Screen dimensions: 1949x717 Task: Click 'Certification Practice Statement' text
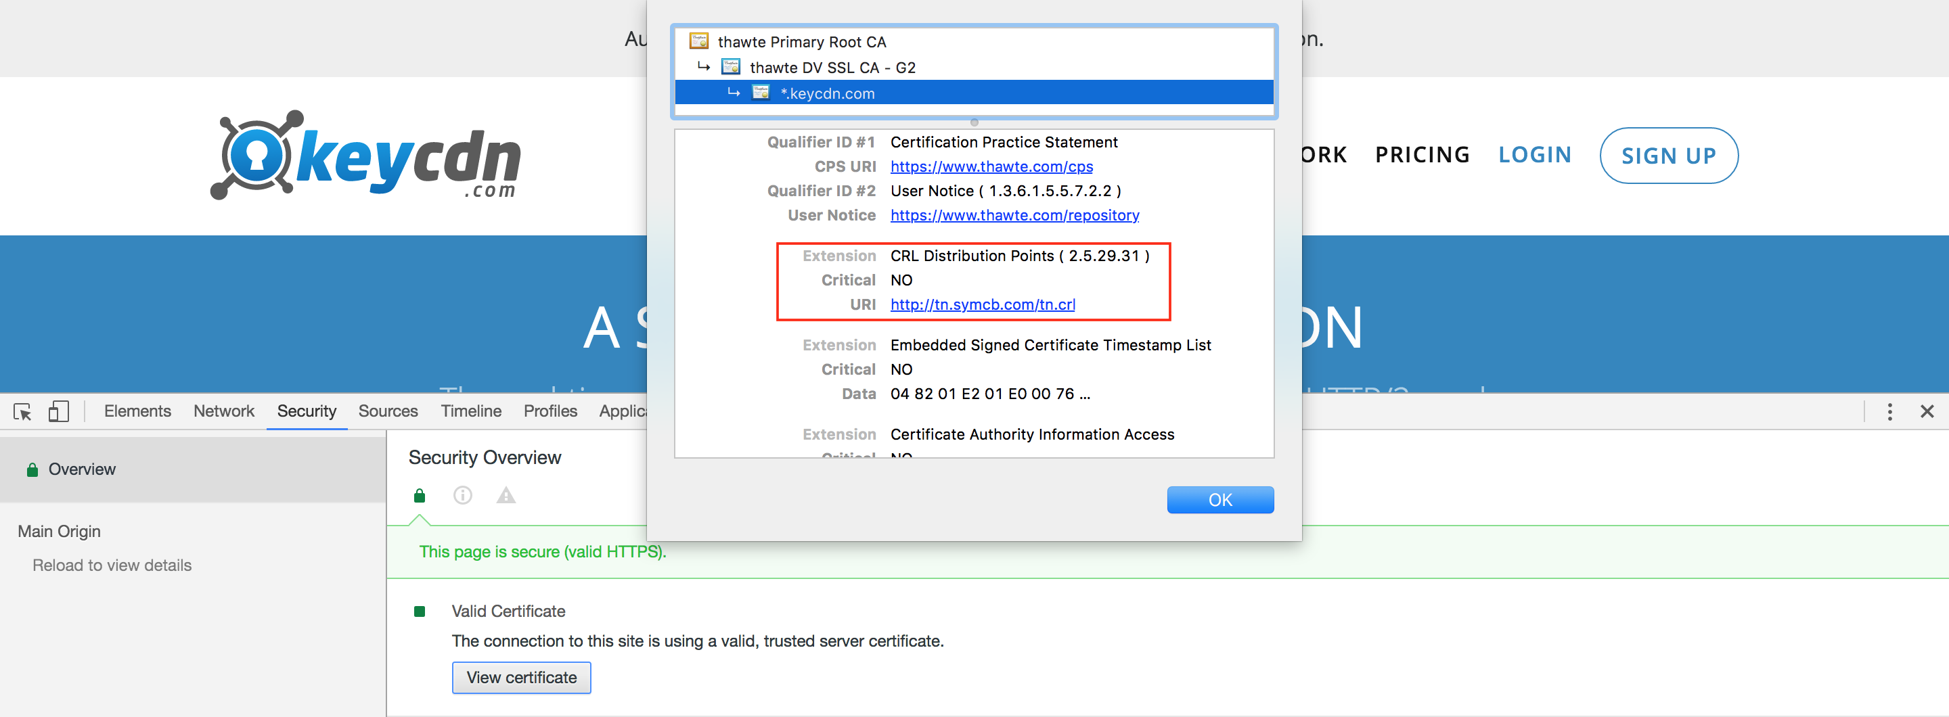[1003, 142]
